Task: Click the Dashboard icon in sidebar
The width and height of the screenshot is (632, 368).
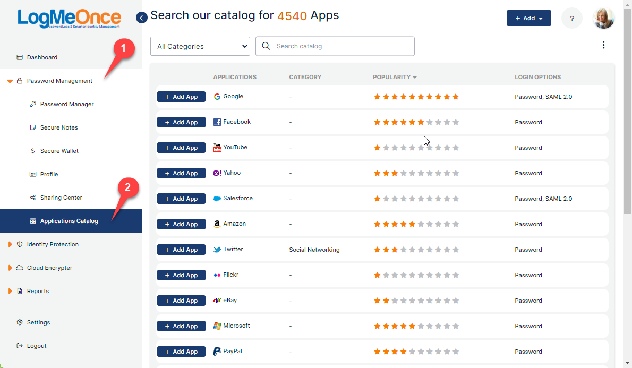Action: tap(19, 57)
